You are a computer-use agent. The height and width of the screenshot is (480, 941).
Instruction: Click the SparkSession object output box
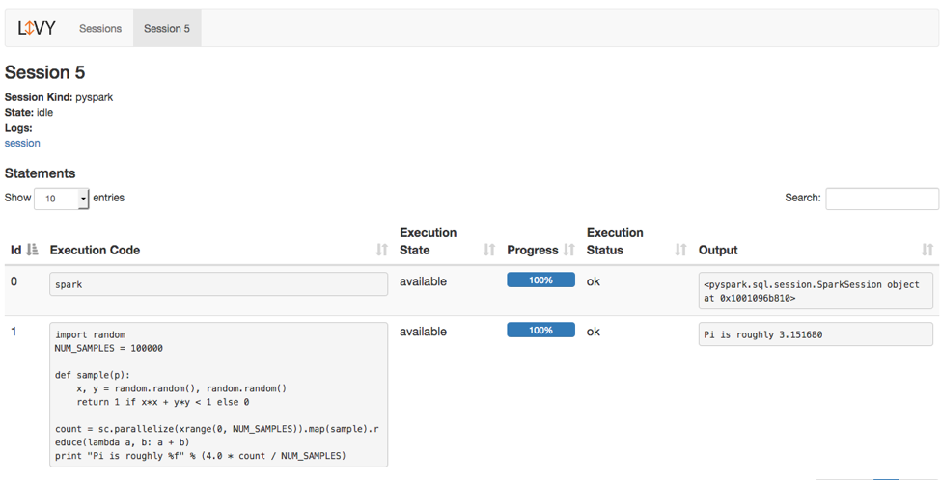816,291
